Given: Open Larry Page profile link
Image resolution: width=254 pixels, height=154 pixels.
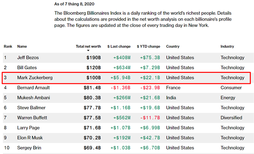Looking at the screenshot, I should click(28, 128).
